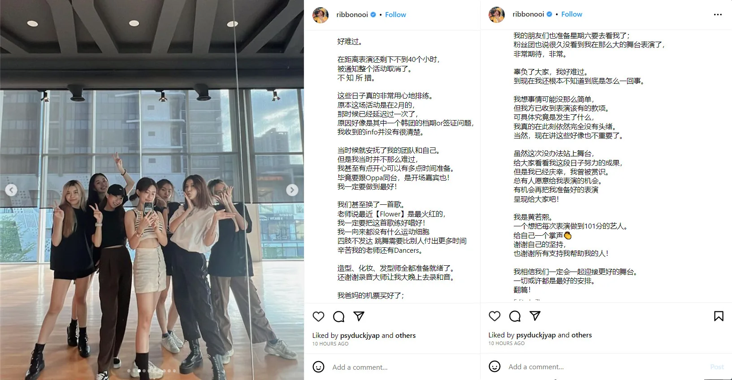Click the right panel comment bubble icon
The width and height of the screenshot is (732, 380).
[x=515, y=316]
